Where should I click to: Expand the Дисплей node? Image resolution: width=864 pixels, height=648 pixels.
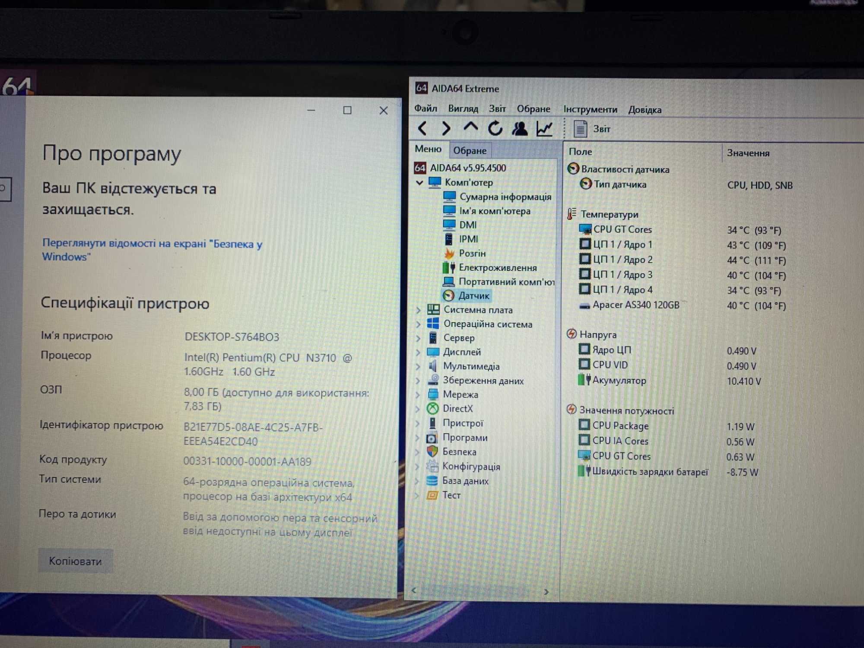point(418,353)
